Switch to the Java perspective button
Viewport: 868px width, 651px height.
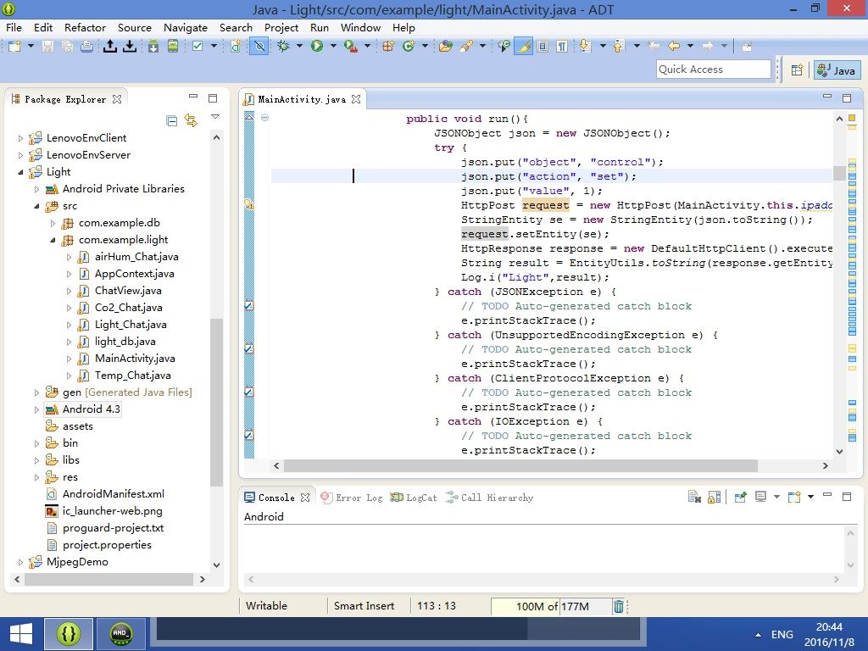click(x=837, y=70)
